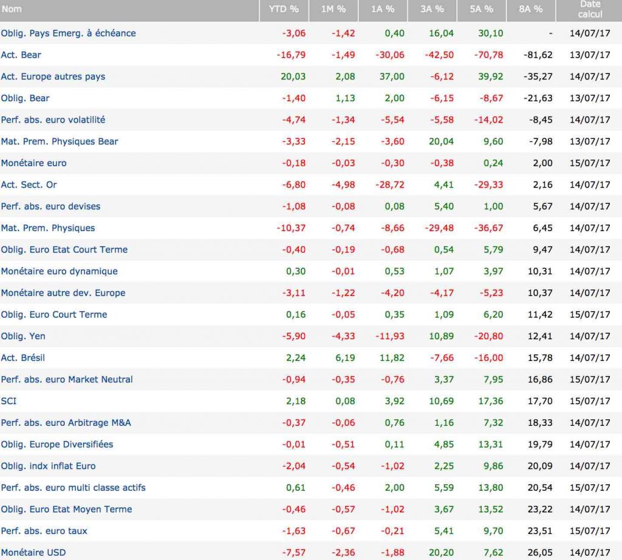Open the Oblig. Yen category
Viewport: 622px width, 560px height.
click(x=23, y=336)
